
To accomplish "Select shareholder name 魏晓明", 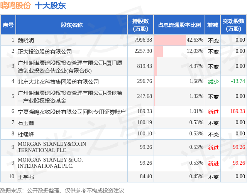I will (26, 40).
